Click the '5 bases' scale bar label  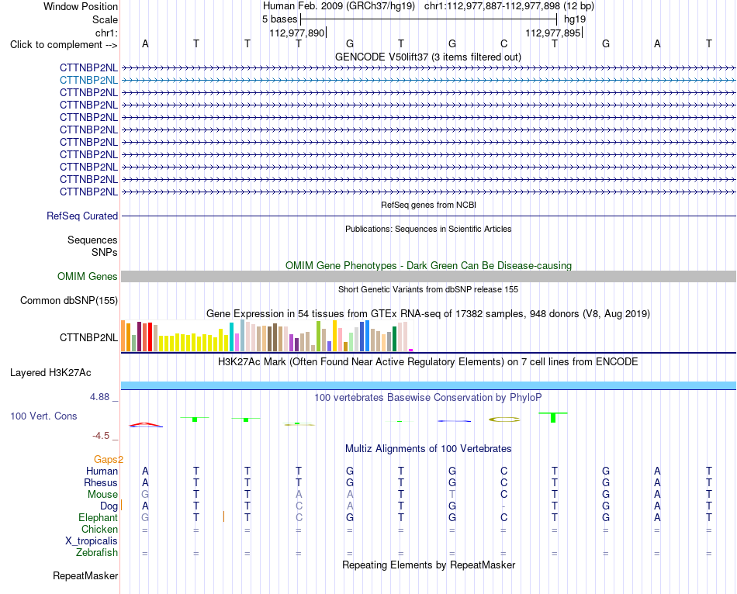(x=279, y=19)
